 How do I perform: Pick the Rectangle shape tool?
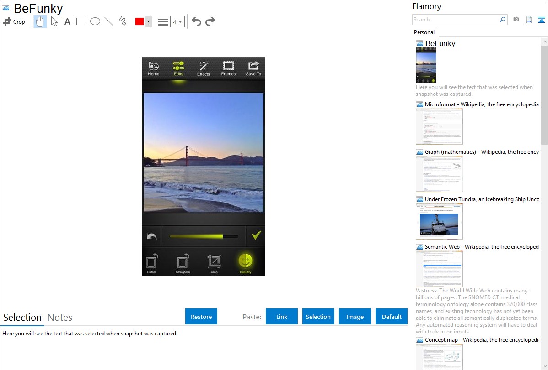(x=81, y=21)
